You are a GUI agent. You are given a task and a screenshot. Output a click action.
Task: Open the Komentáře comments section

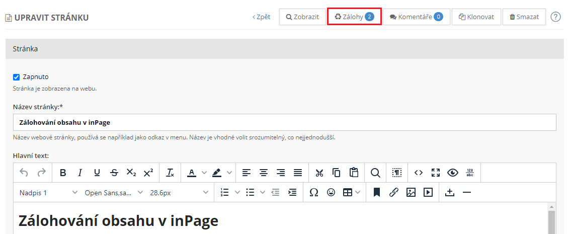click(x=416, y=17)
